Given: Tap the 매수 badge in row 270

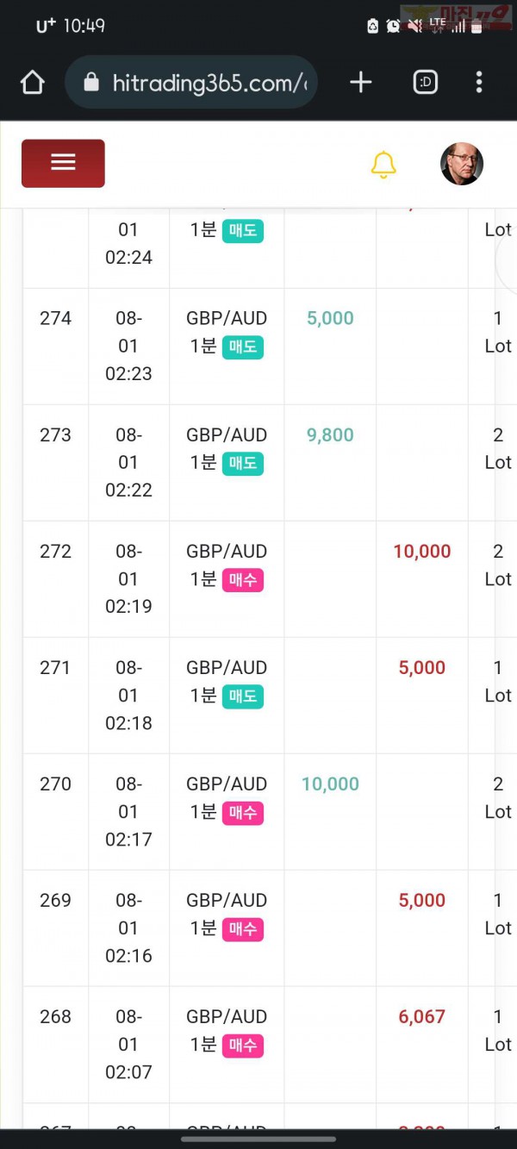Looking at the screenshot, I should pos(242,813).
